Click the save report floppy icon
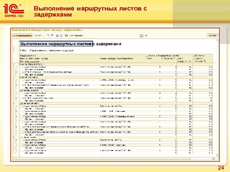Viewport: 230px width, 172px height. click(x=66, y=36)
